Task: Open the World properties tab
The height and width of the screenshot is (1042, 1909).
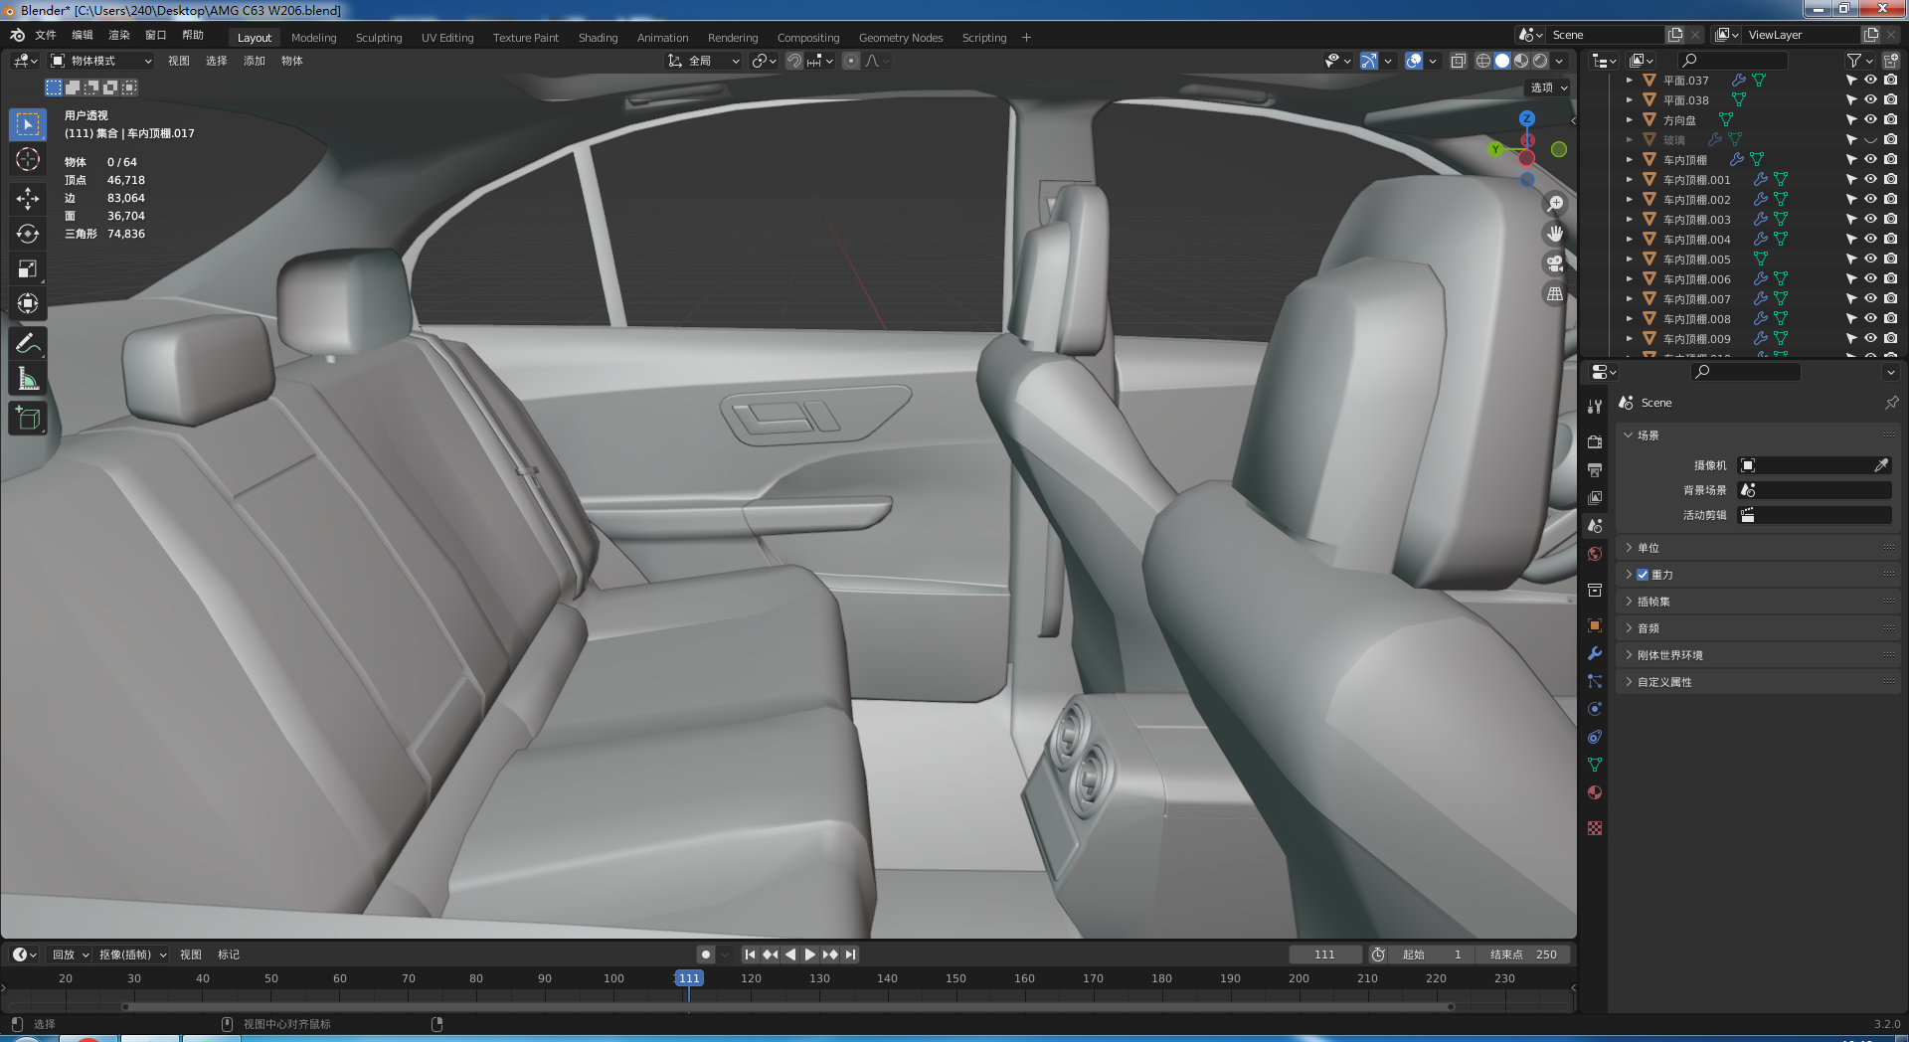Action: [x=1595, y=554]
